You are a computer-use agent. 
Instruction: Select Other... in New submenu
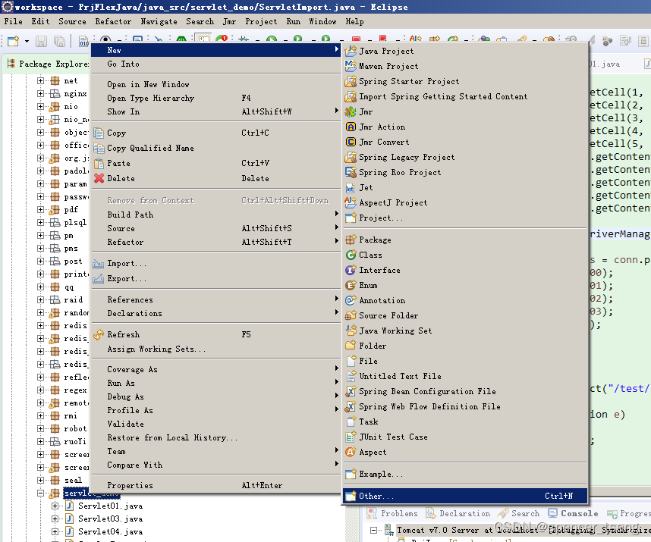[465, 496]
